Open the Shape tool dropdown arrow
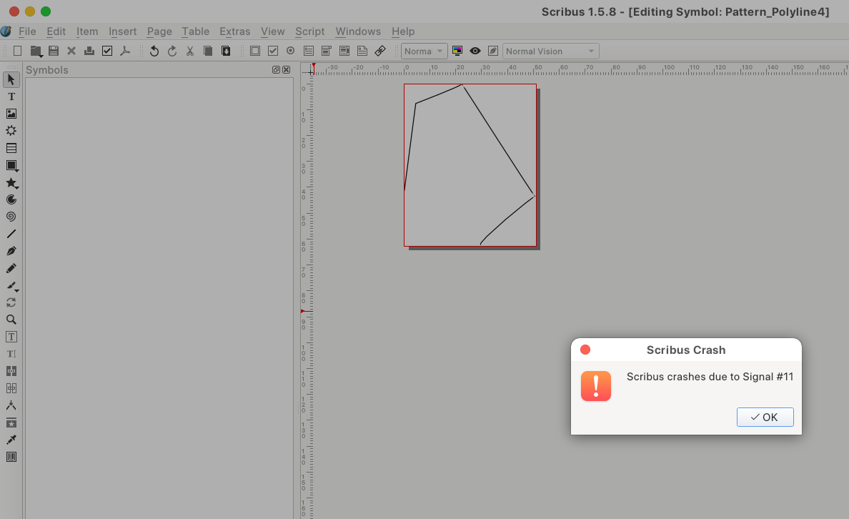The height and width of the screenshot is (519, 849). pyautogui.click(x=16, y=170)
